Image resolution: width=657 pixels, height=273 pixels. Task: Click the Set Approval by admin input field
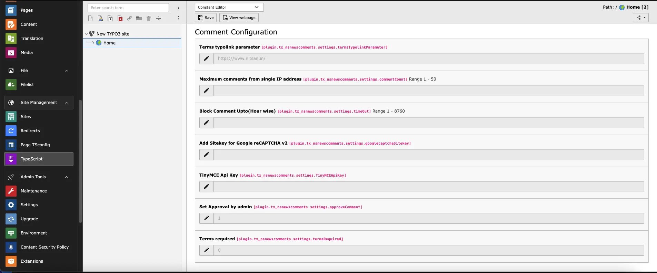429,218
